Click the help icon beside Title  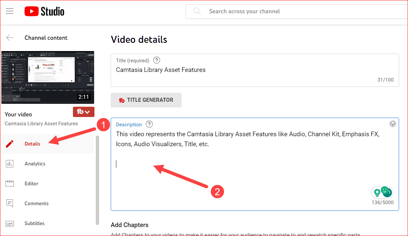pos(157,60)
